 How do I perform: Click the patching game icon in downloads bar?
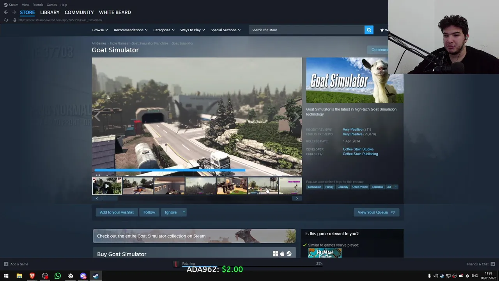point(176,265)
